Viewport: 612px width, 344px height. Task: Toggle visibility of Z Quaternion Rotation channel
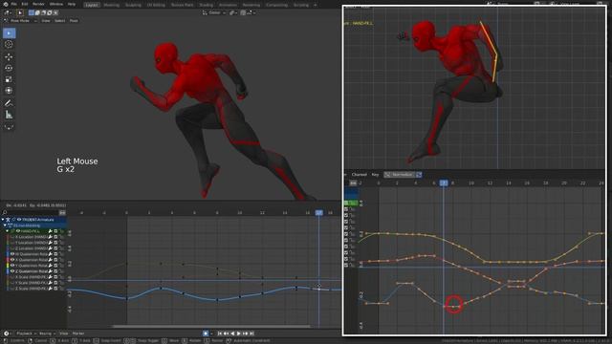click(12, 271)
